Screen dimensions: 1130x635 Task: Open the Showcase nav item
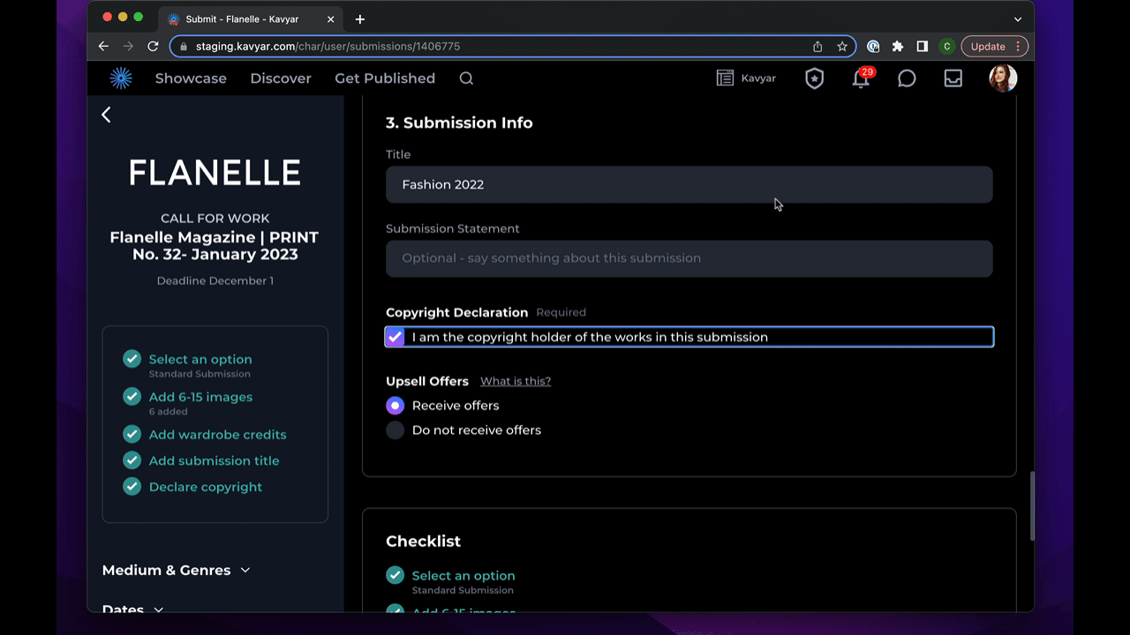click(x=191, y=78)
